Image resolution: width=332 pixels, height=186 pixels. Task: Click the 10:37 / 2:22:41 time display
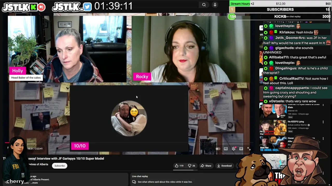coord(35,149)
